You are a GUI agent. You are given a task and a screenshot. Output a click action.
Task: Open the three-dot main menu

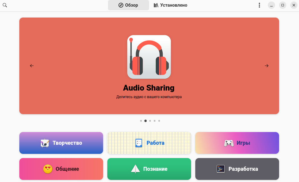tap(259, 5)
